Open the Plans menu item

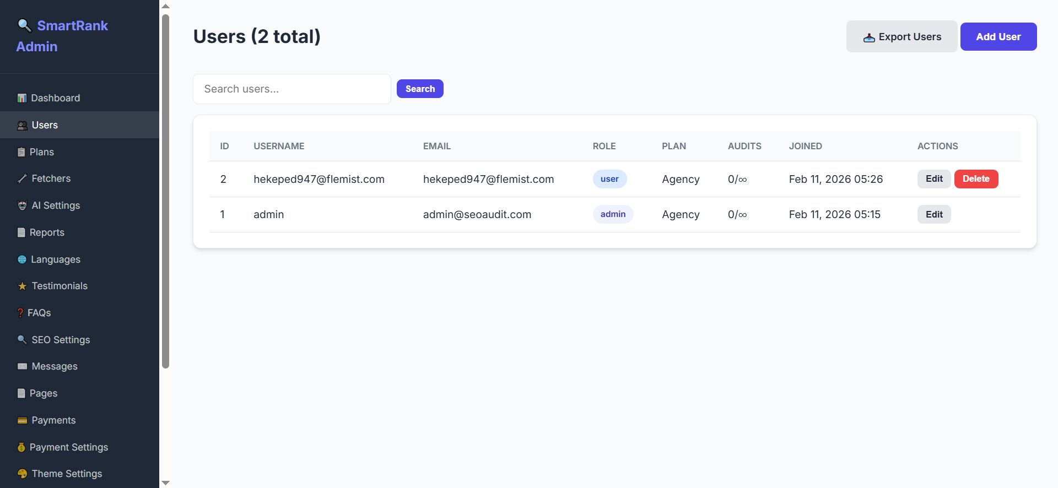point(41,152)
